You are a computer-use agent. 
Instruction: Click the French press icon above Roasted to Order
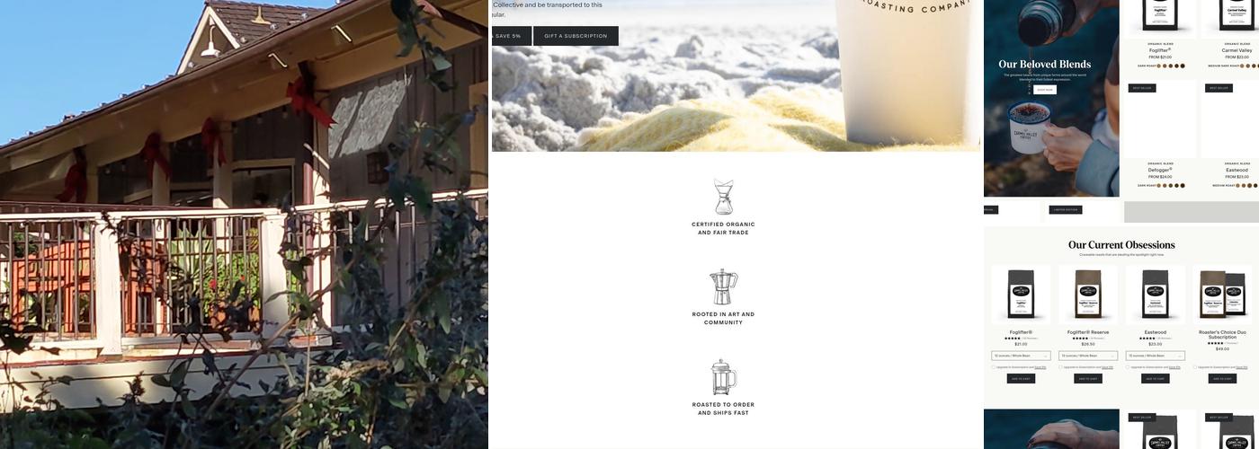pyautogui.click(x=723, y=377)
